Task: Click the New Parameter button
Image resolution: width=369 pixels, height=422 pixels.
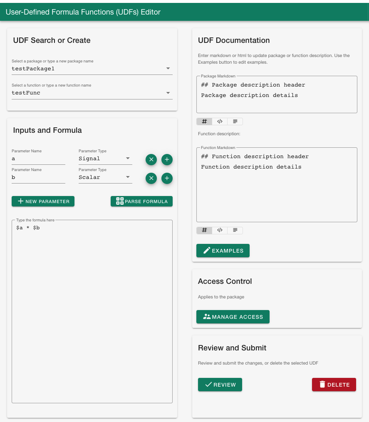Action: point(43,201)
